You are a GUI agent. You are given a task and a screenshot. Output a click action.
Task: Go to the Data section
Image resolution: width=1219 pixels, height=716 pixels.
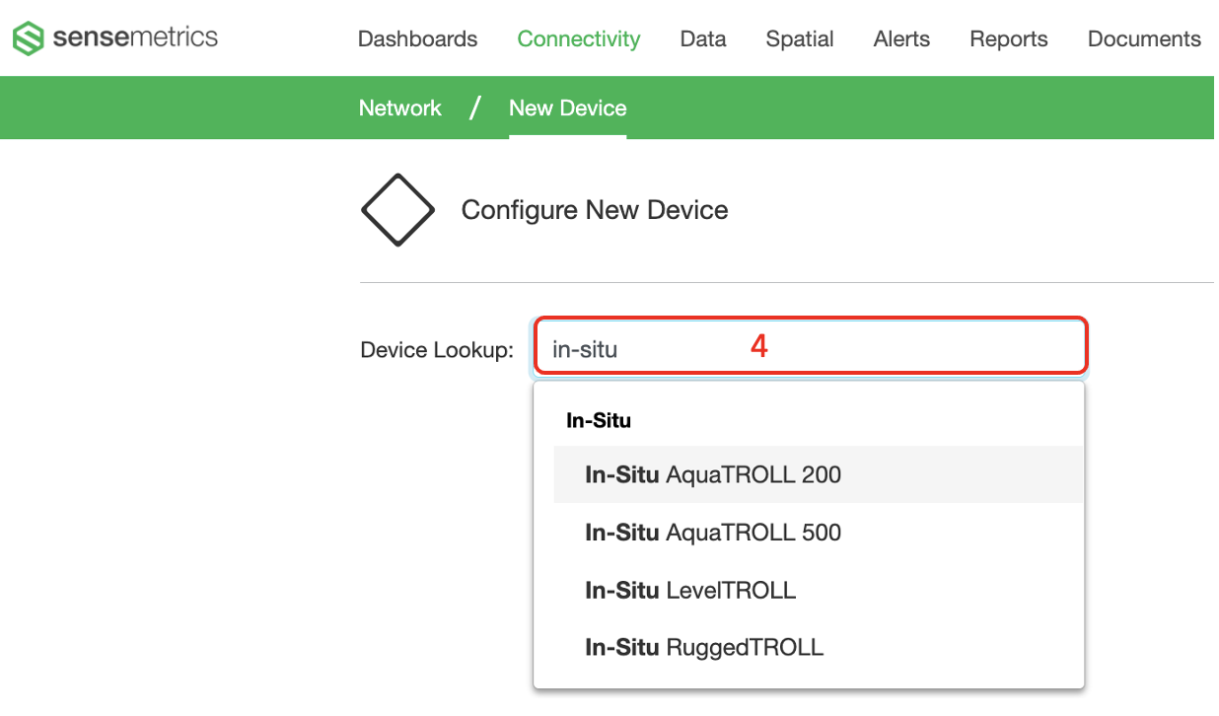[703, 39]
